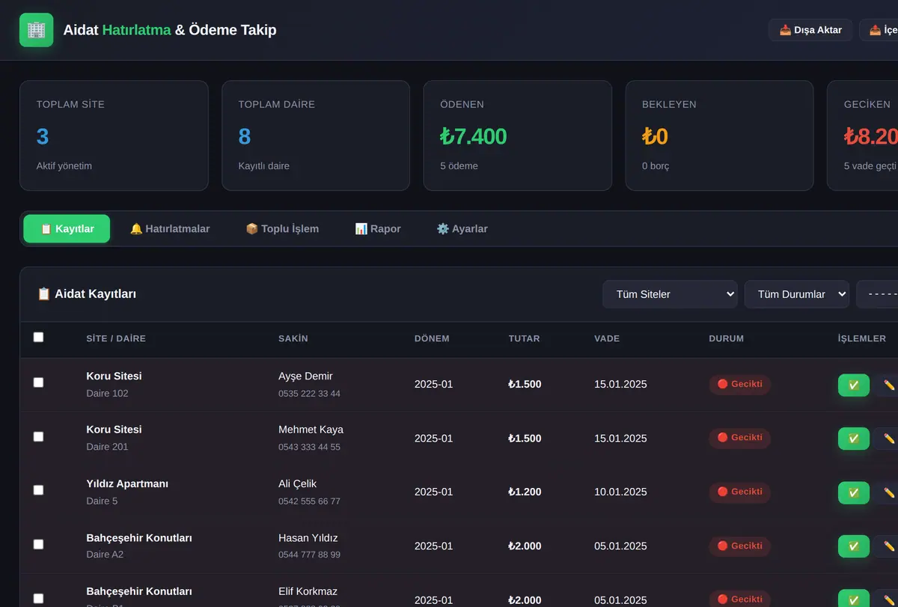898x607 pixels.
Task: Mark Ali Çelik's record as paid
Action: (853, 492)
